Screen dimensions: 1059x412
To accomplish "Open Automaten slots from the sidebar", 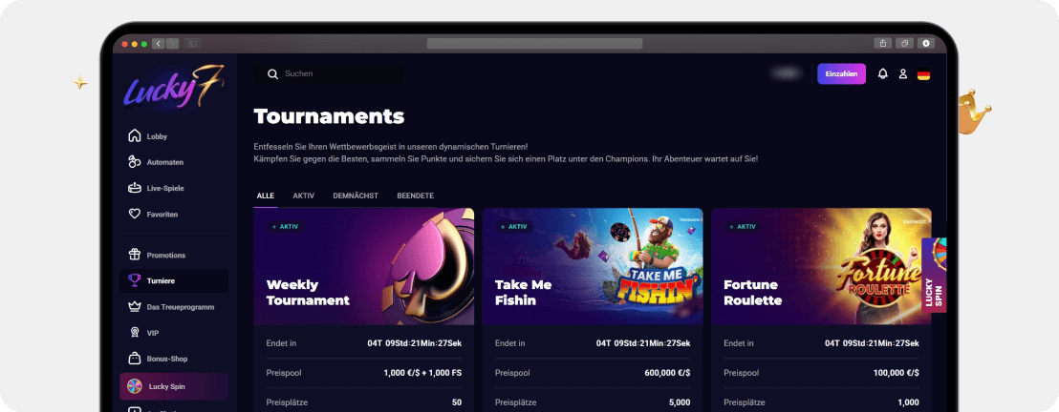I will tap(135, 162).
